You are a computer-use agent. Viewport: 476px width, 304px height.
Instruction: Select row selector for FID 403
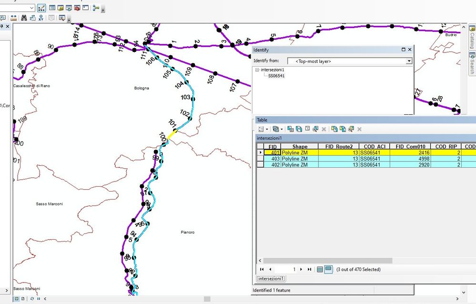tap(261, 159)
